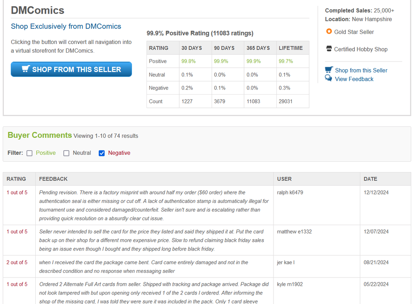Click the Location New Hampshire text

pyautogui.click(x=359, y=19)
